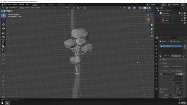Toggle Collection exclude checkbox in outliner
187x105 pixels.
(180, 13)
